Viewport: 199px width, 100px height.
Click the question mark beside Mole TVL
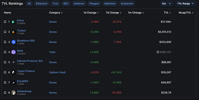tap(158, 52)
